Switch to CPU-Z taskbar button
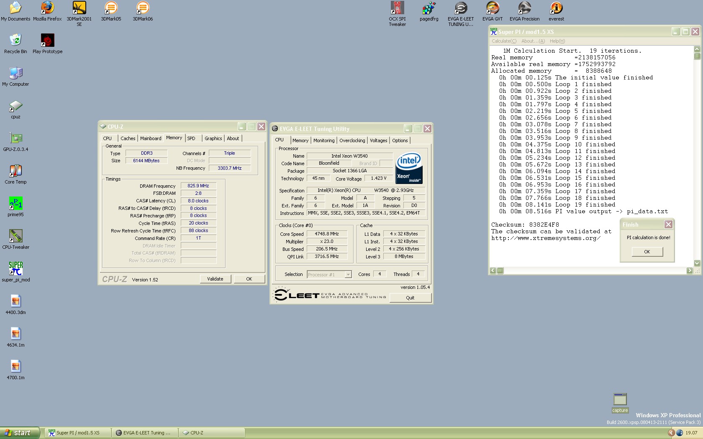Viewport: 703px width, 439px height. pos(211,433)
